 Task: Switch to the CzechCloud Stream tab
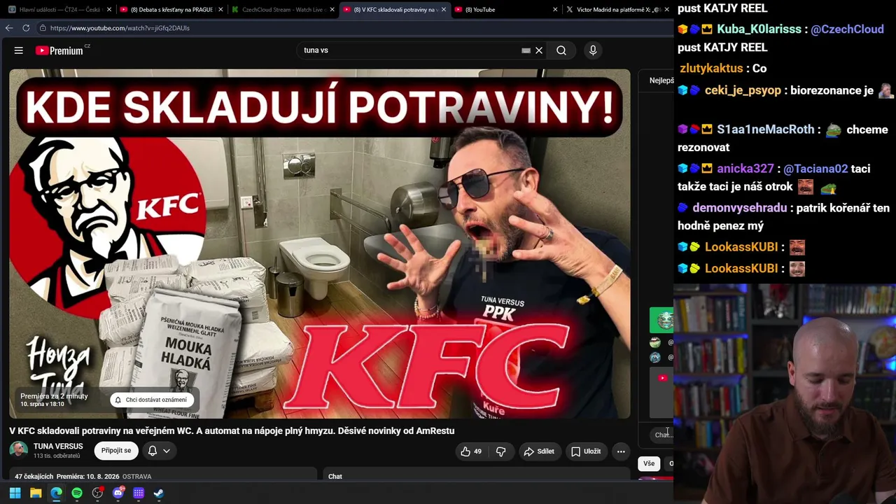click(282, 10)
